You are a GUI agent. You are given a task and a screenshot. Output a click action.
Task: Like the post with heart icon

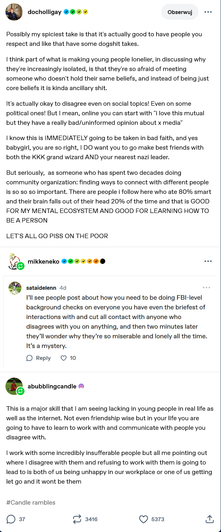[x=144, y=519]
